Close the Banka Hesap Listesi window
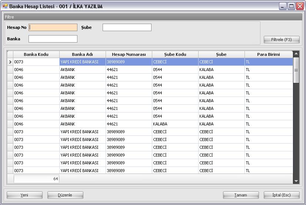 [x=300, y=6]
